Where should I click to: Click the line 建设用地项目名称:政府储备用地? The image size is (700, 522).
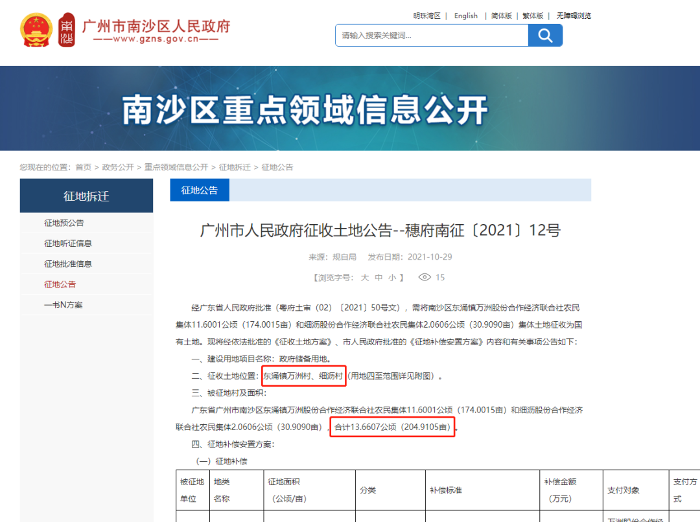tap(261, 359)
